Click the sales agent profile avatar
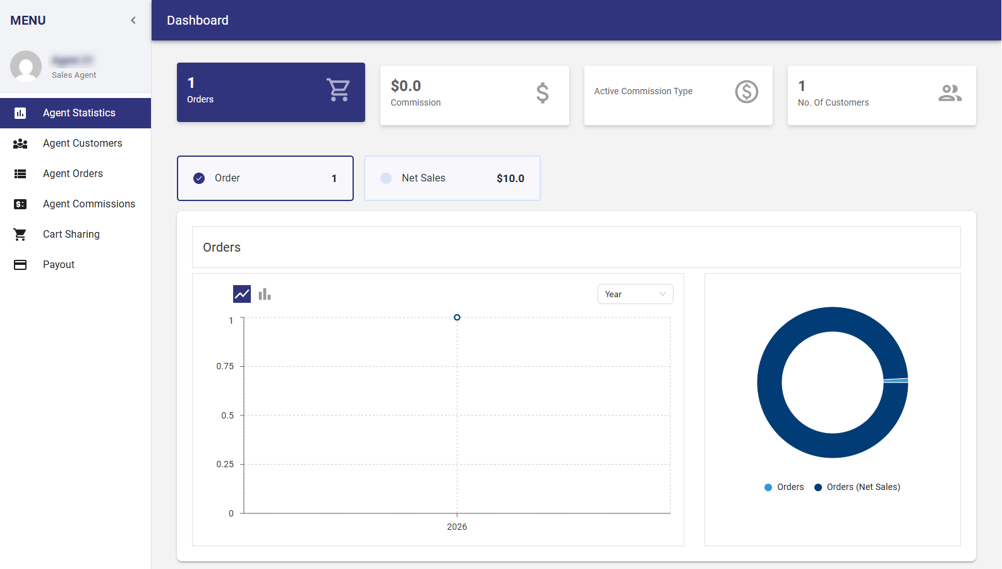Screen dimensions: 1002x569 click(x=26, y=66)
